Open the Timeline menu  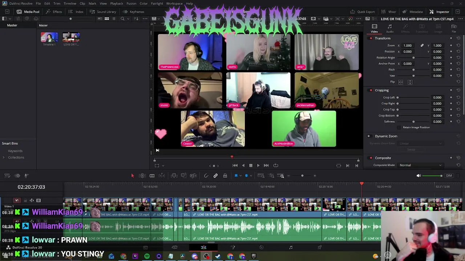[x=70, y=4]
